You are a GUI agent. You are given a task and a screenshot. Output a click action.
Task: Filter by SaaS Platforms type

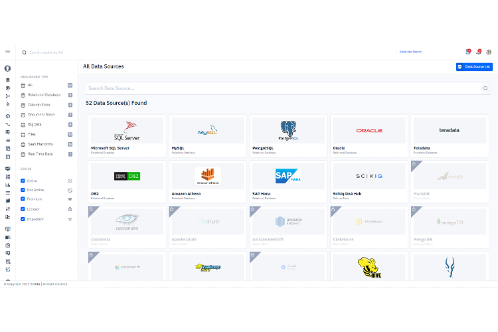pos(46,144)
